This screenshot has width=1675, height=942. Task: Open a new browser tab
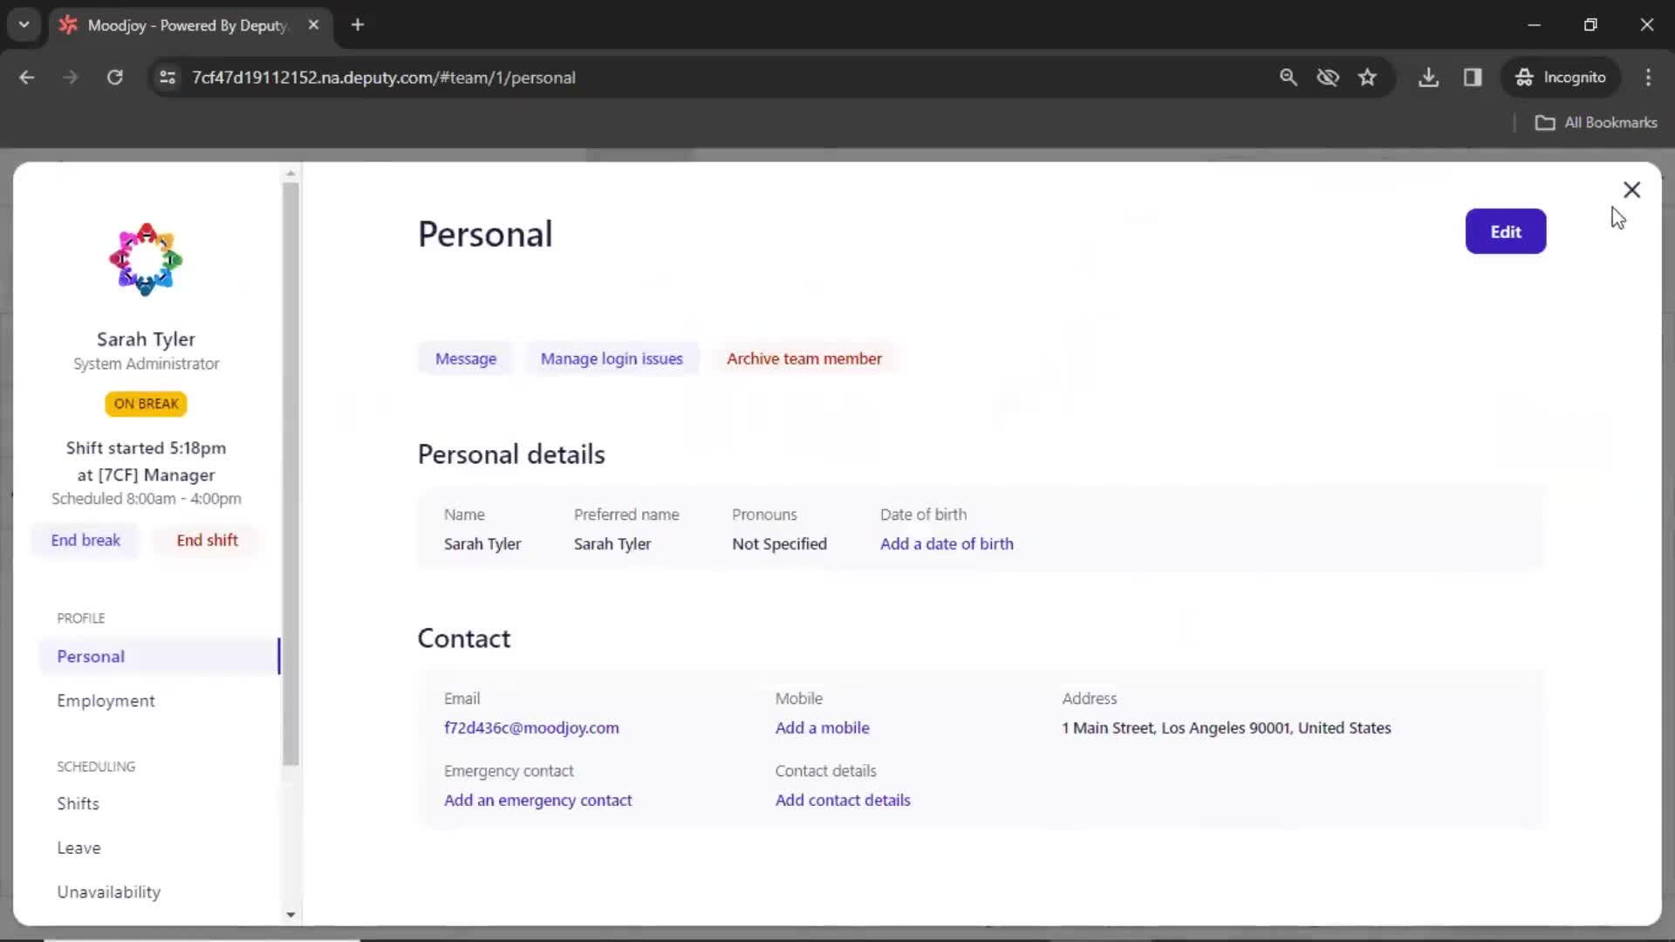tap(357, 25)
